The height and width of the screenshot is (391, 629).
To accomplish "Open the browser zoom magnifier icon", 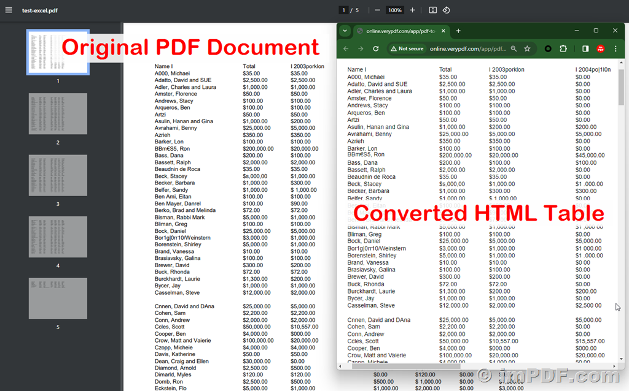I will click(x=514, y=48).
